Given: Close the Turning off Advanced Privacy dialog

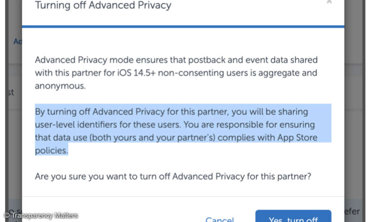Looking at the screenshot, I should (x=329, y=2).
